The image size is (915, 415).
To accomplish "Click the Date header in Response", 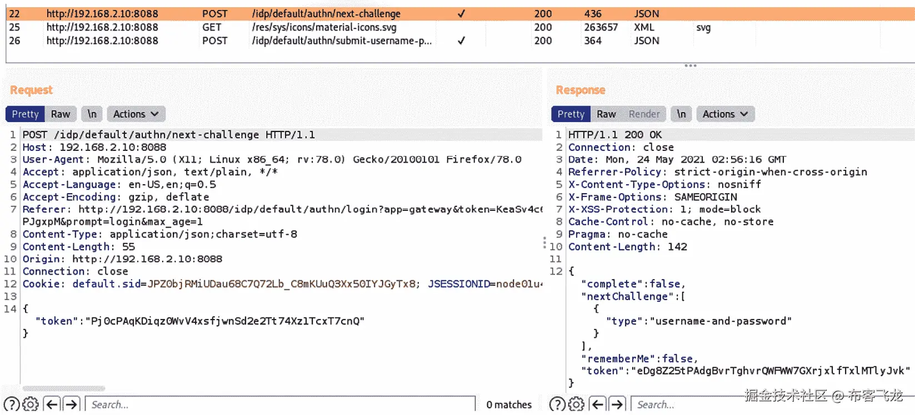I will click(677, 160).
